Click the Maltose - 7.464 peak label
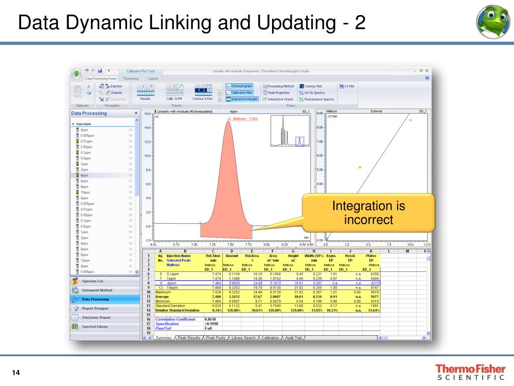The image size is (514, 386). click(243, 119)
